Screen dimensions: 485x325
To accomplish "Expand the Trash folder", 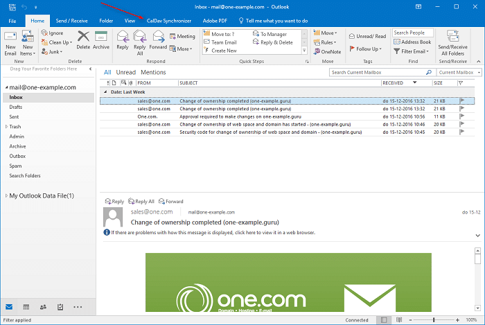I will click(x=6, y=127).
